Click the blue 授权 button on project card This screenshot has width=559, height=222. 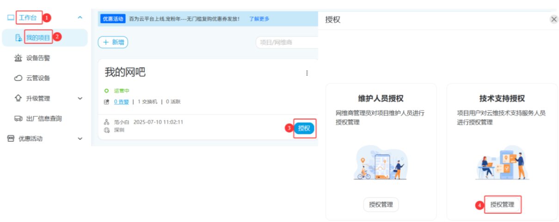(304, 128)
